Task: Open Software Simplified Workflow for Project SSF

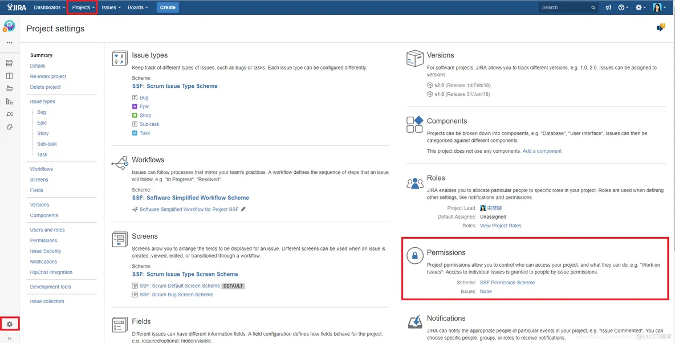Action: tap(189, 209)
